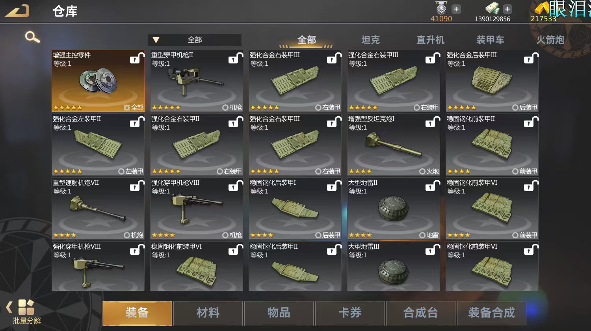
Task: Open 批量分解 batch dismantle icon
Action: 26,311
